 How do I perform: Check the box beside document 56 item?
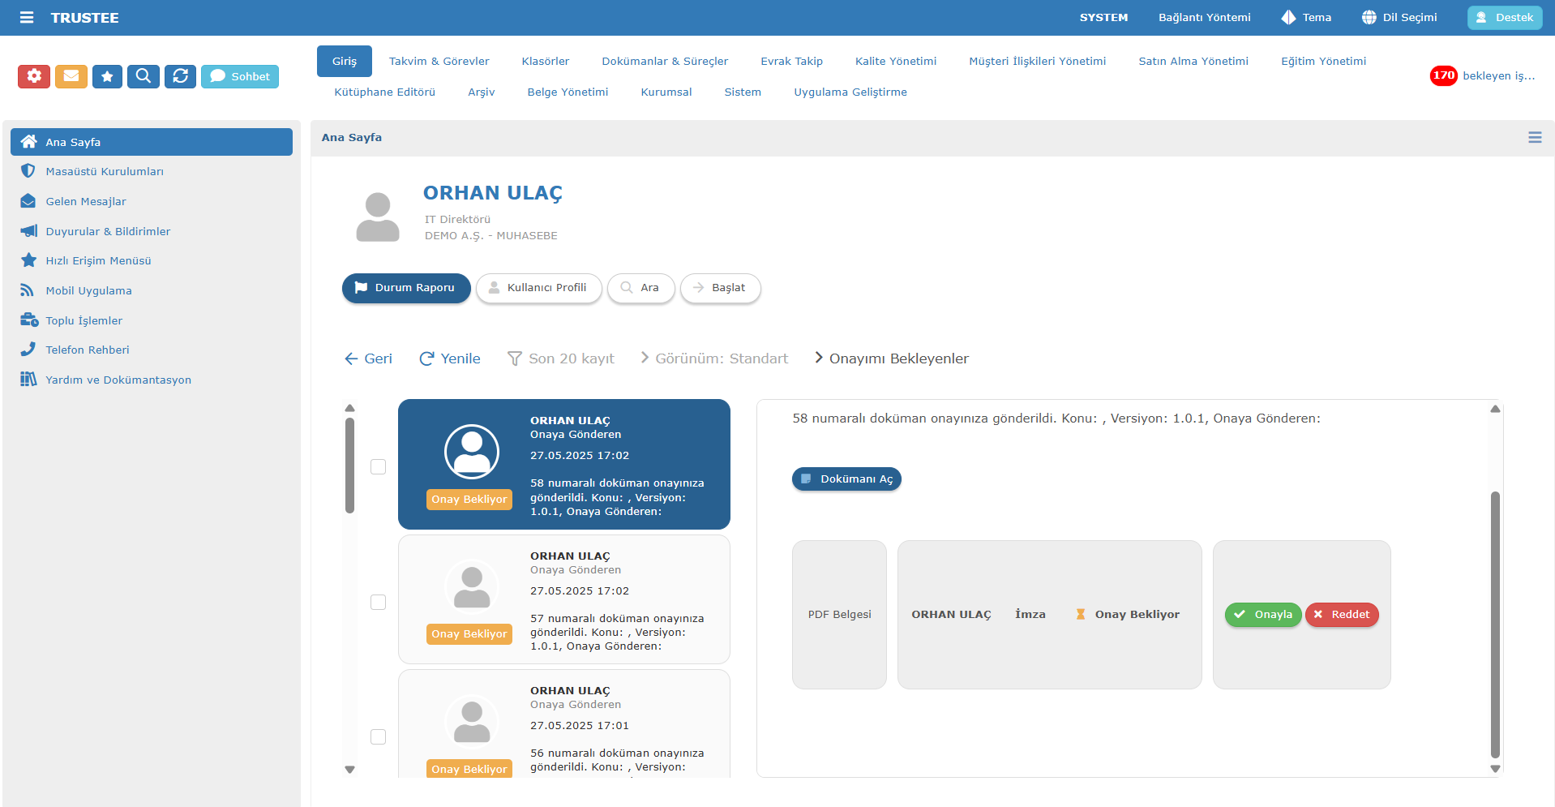[378, 736]
